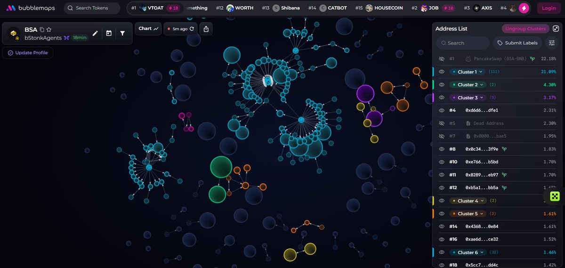Click the pencil edit icon
Viewport: 565px width, 268px height.
tap(95, 33)
